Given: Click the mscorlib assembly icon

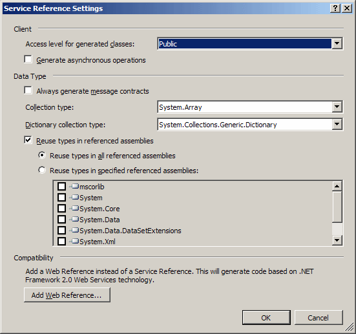Looking at the screenshot, I should click(75, 187).
